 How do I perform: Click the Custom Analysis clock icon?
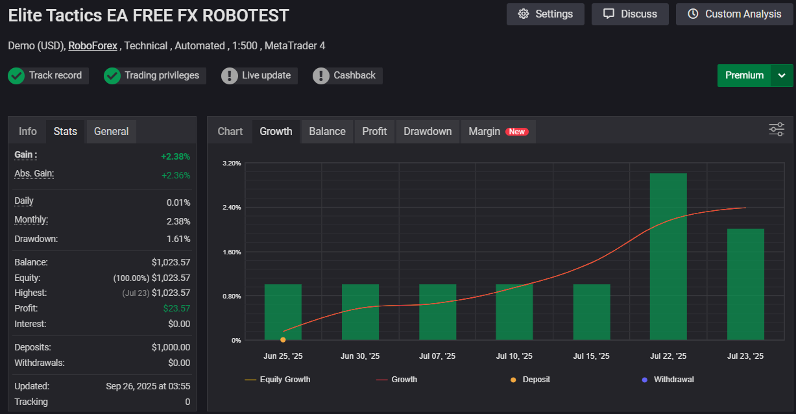(x=693, y=14)
